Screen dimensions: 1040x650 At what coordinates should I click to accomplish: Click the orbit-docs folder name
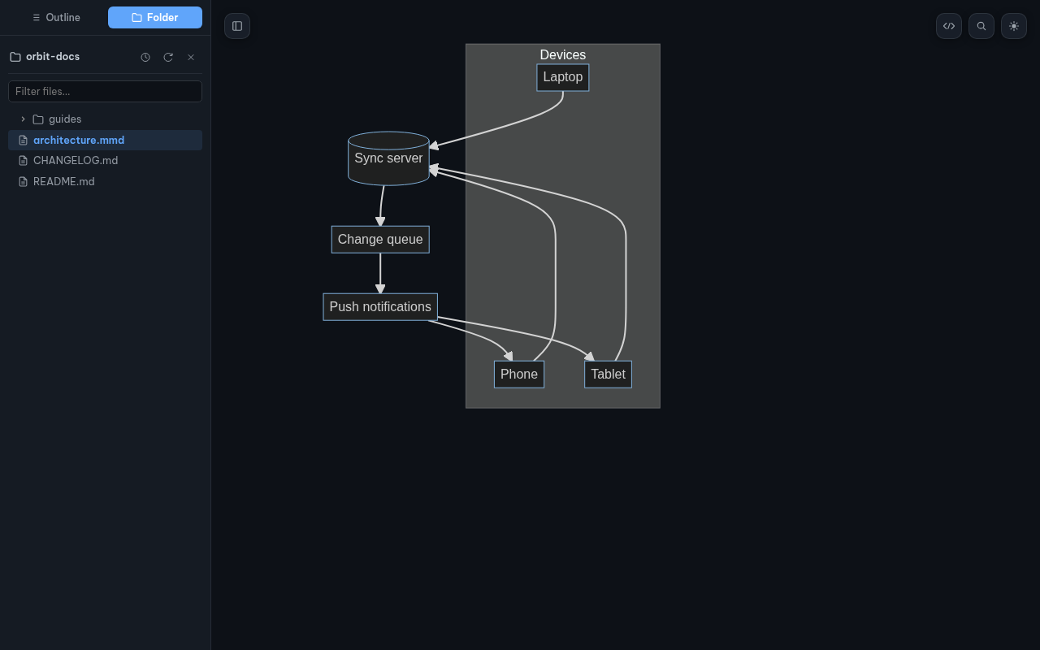(53, 57)
